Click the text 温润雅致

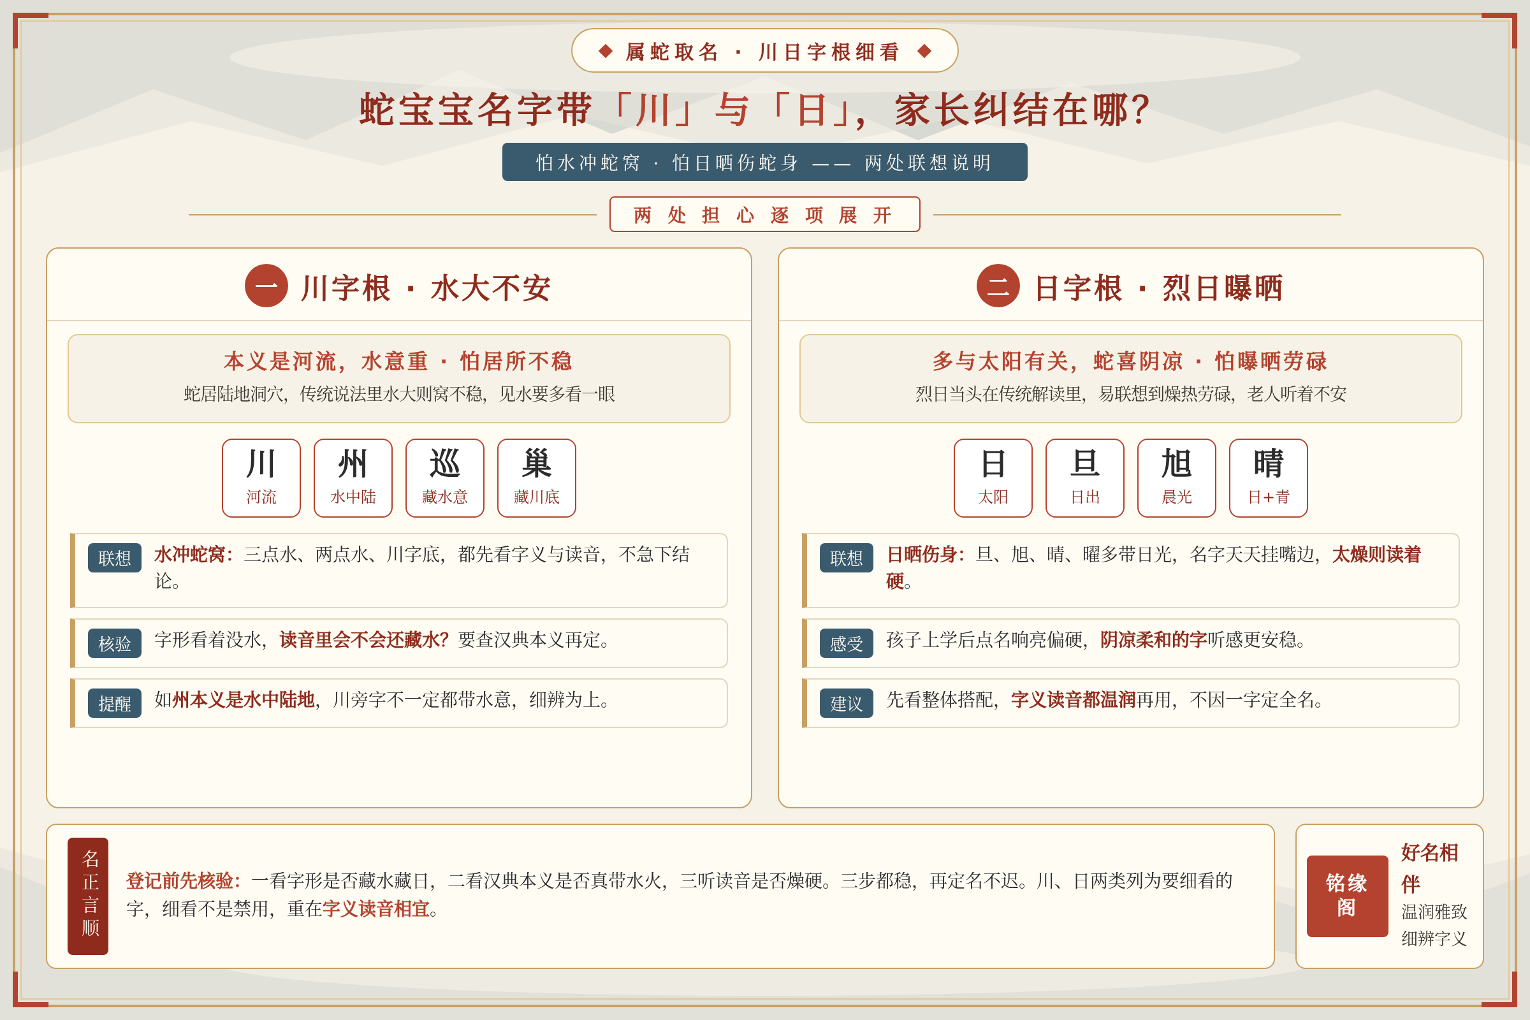click(x=1434, y=912)
